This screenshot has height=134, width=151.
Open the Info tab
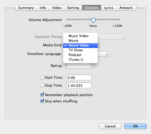(x=43, y=8)
